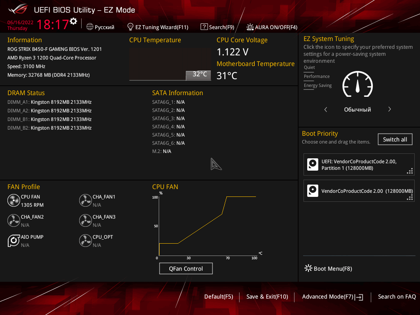Click the CPU temperature 32°C bar
The image size is (420, 315).
(x=198, y=75)
